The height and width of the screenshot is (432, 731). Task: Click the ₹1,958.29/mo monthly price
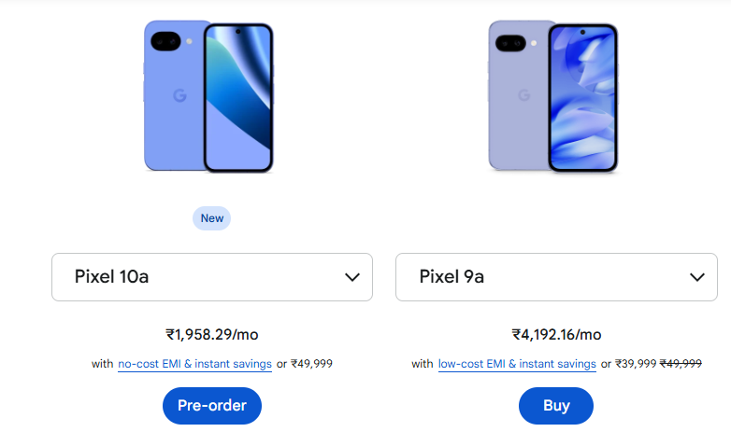(212, 334)
